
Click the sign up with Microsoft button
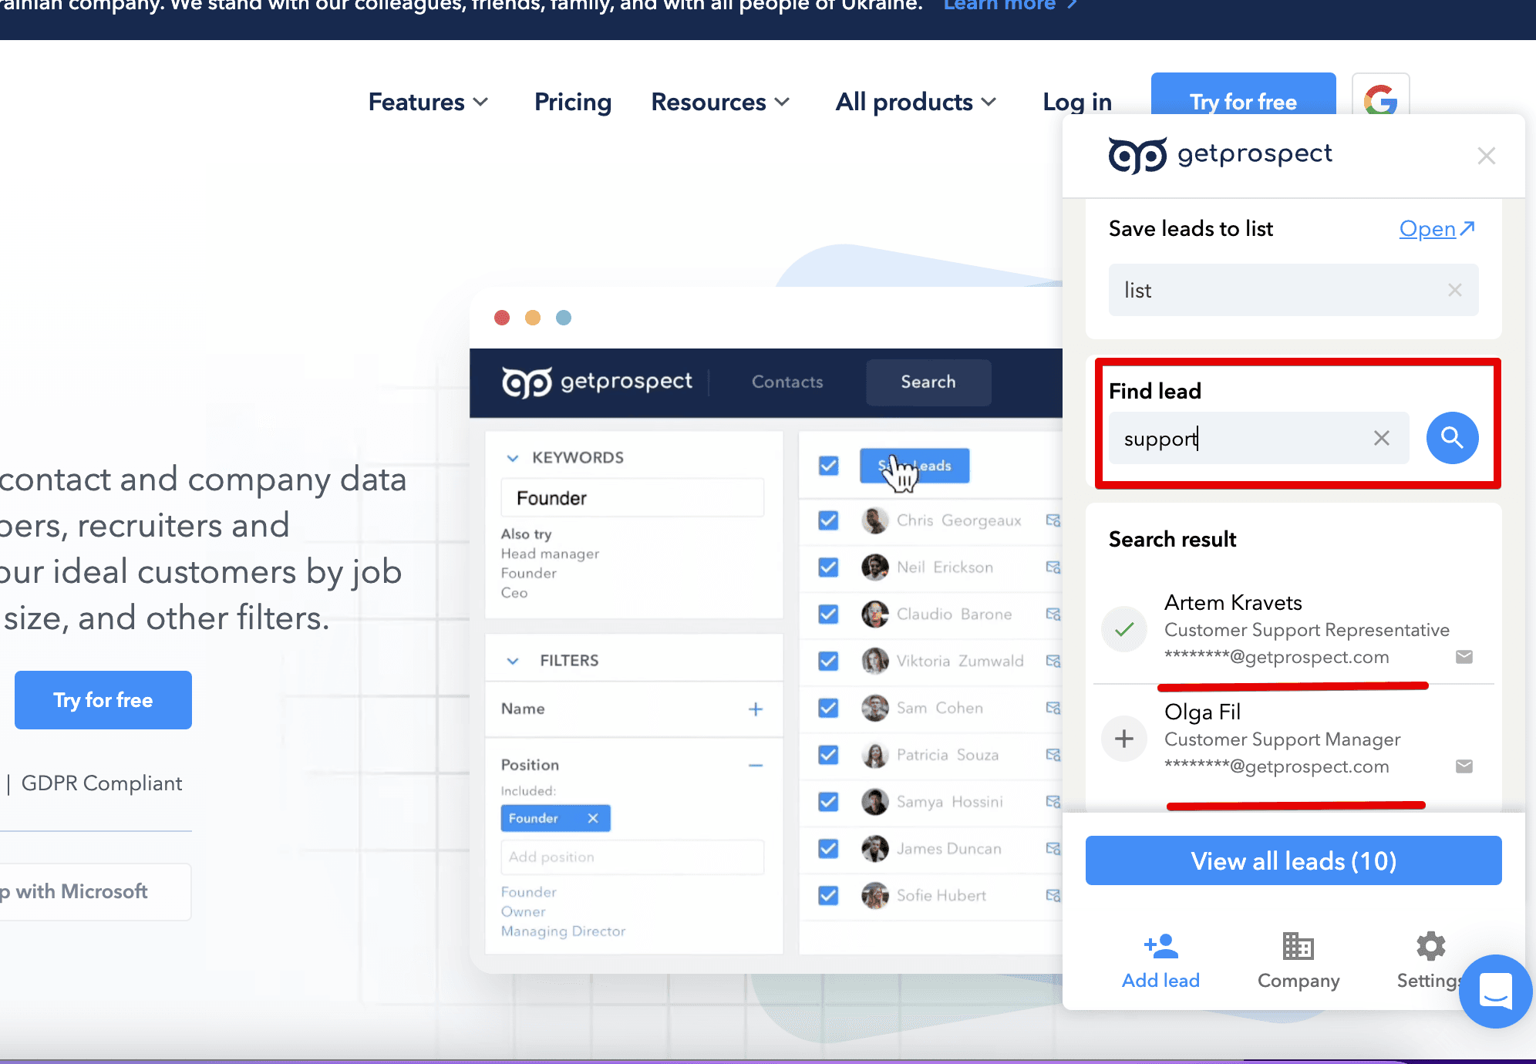(95, 891)
